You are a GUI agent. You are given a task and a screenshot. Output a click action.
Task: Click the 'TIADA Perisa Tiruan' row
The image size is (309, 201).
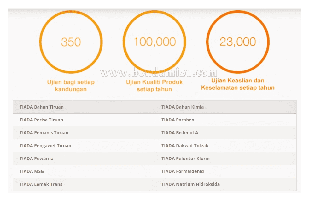tap(41, 120)
